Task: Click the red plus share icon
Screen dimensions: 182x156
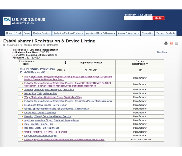Action: point(171,43)
